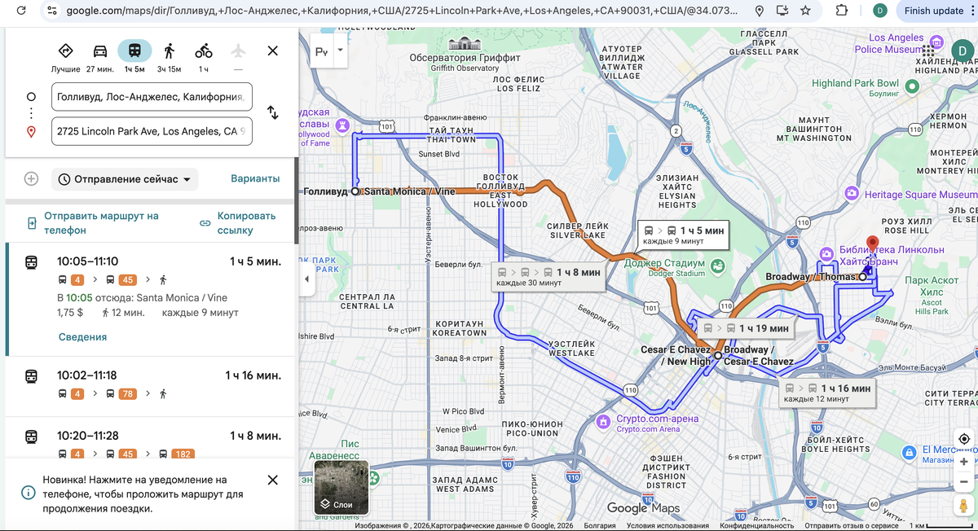Screen dimensions: 978x531
Task: Close the directions panel
Action: (x=273, y=50)
